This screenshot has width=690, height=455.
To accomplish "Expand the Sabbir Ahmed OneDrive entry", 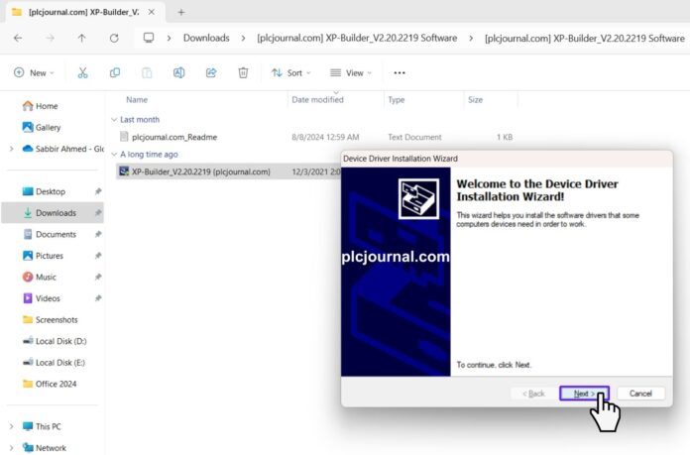I will [12, 149].
